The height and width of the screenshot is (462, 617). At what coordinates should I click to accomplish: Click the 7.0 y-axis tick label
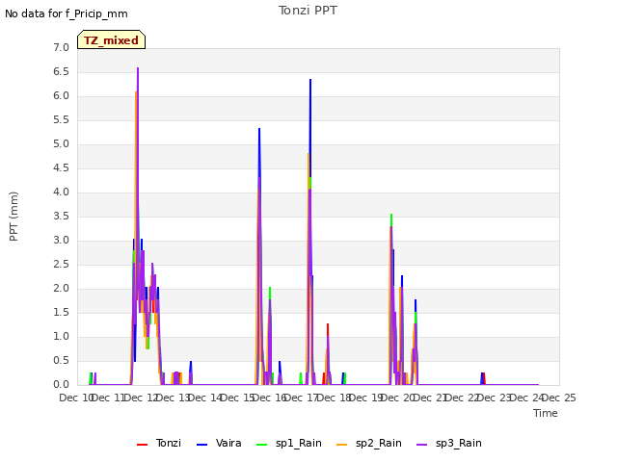(x=62, y=48)
